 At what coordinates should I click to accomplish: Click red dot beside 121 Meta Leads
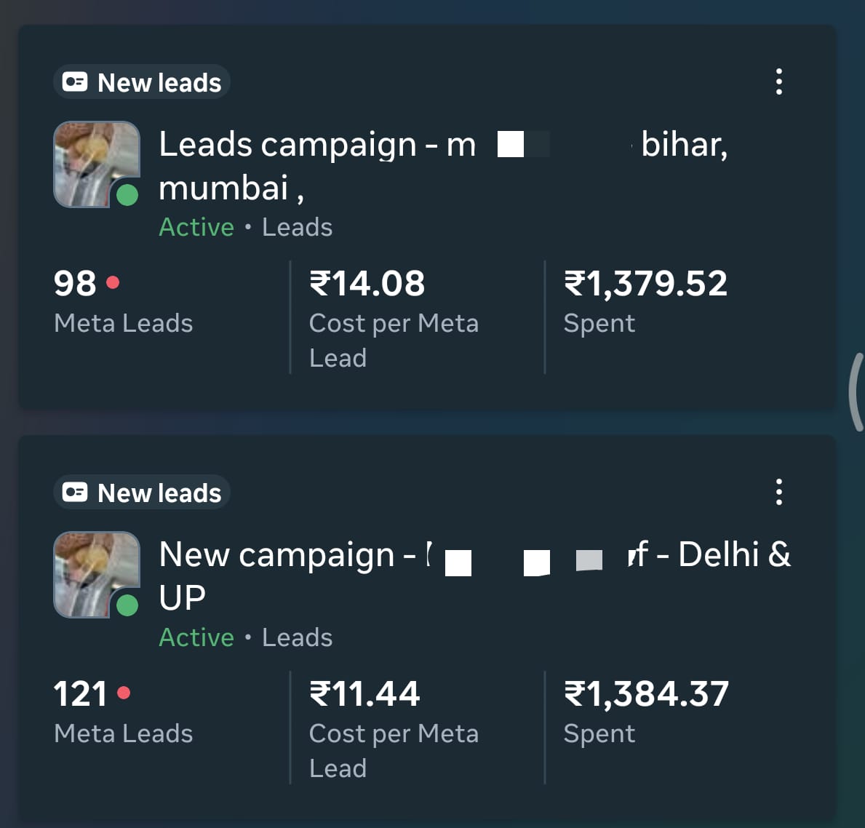pos(124,693)
